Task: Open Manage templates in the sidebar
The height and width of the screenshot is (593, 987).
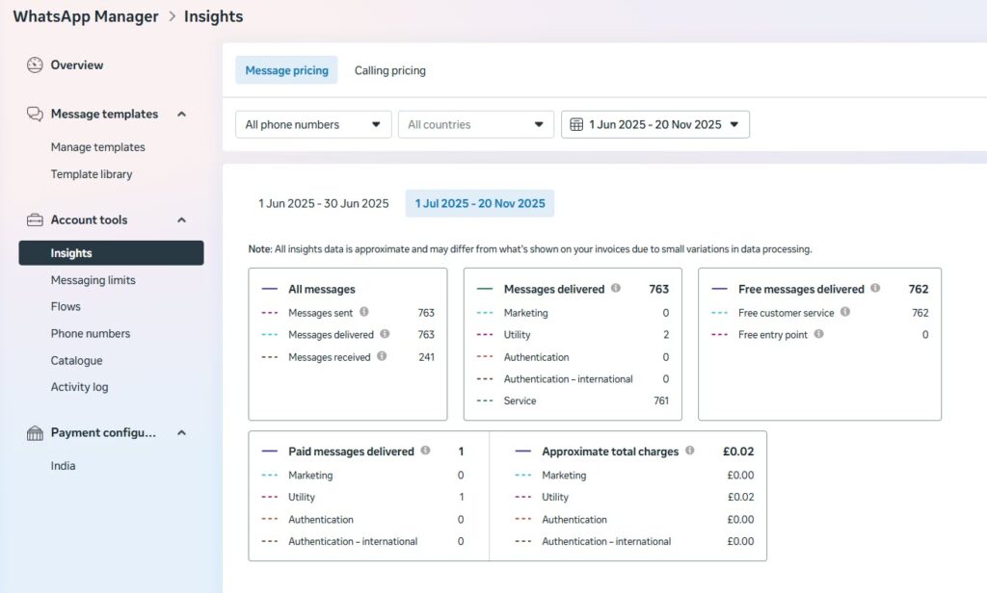Action: tap(97, 147)
